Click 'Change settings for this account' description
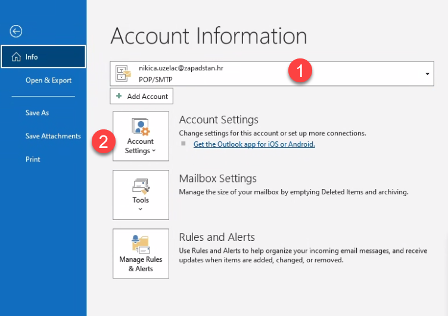The width and height of the screenshot is (448, 316). 273,134
